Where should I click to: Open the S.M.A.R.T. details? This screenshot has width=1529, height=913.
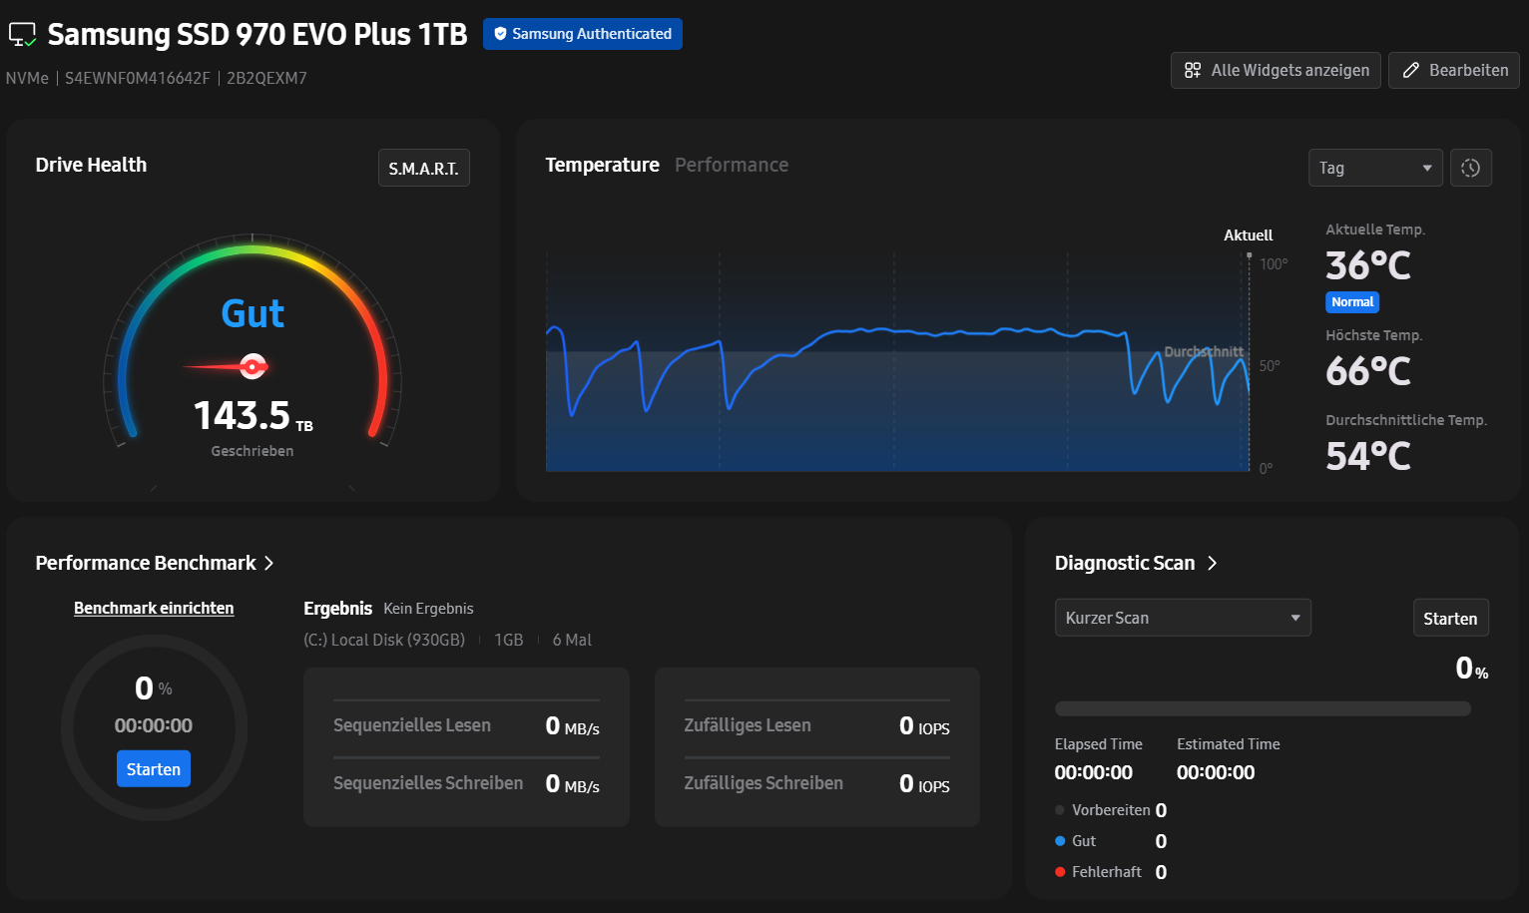pyautogui.click(x=424, y=169)
